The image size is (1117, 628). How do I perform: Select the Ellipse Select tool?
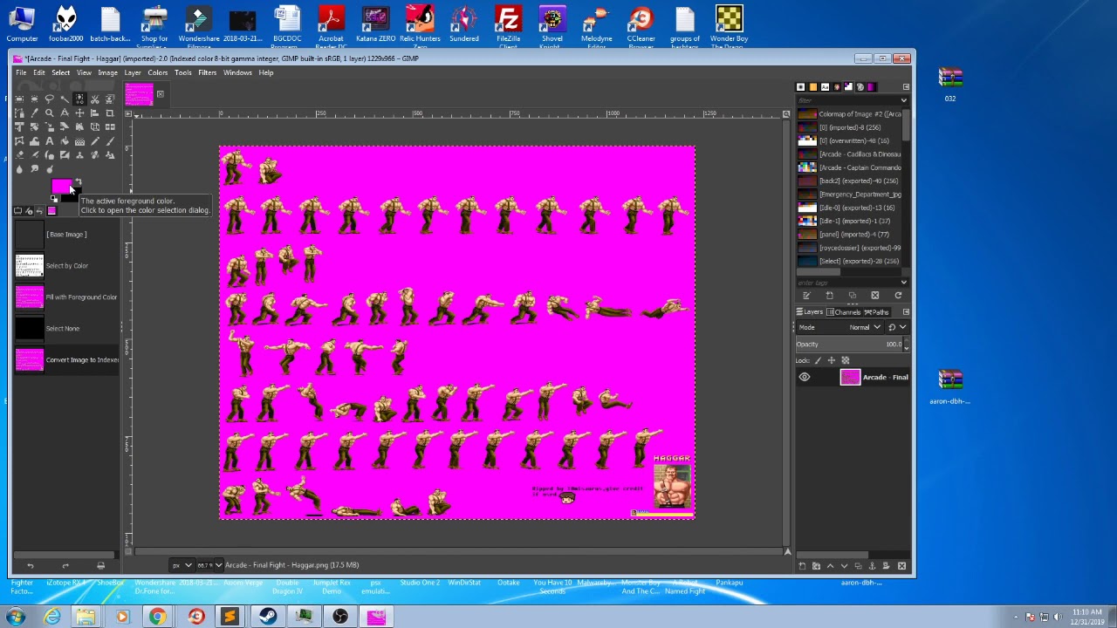point(34,99)
